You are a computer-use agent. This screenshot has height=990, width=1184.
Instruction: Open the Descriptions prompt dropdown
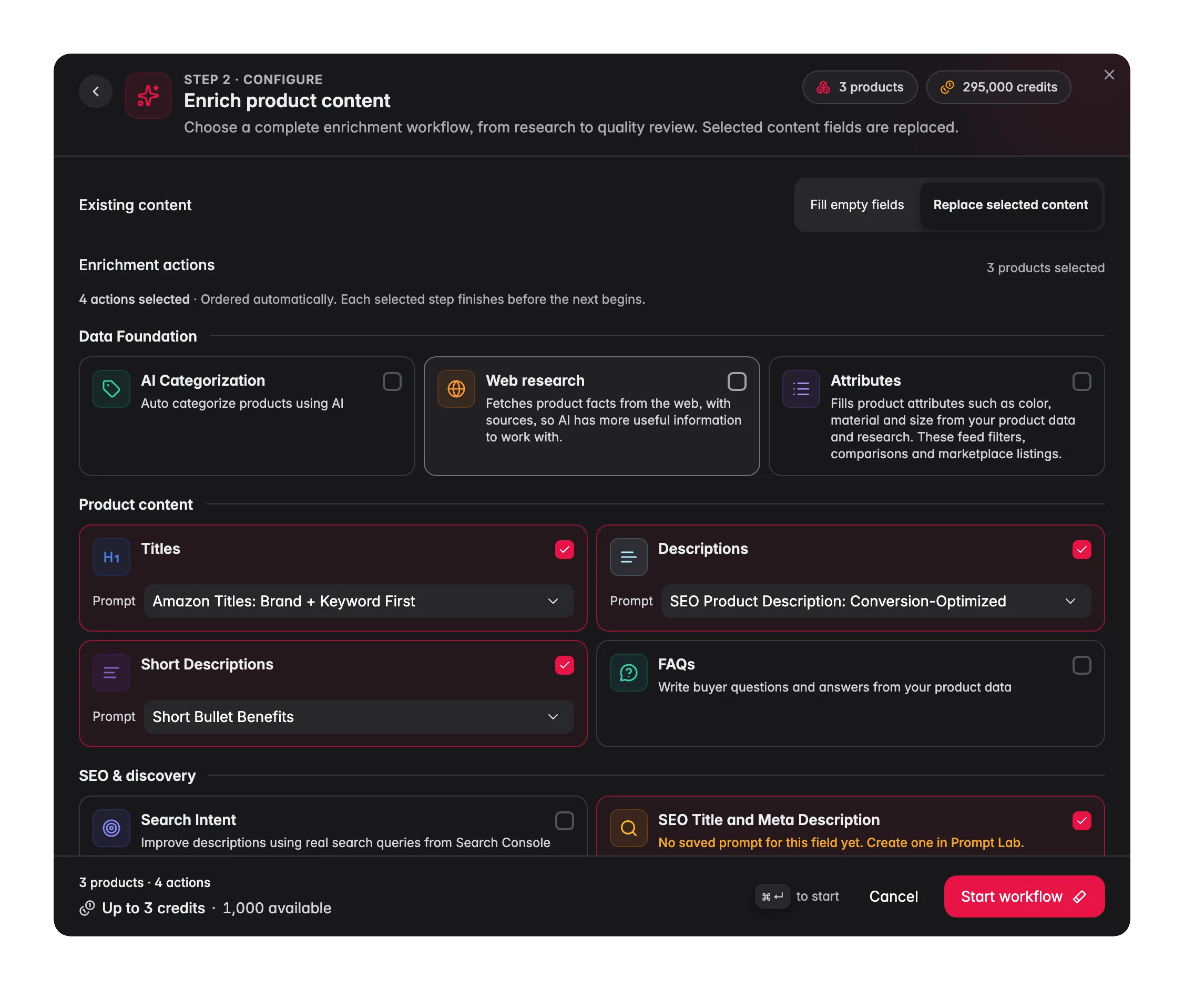(x=876, y=601)
